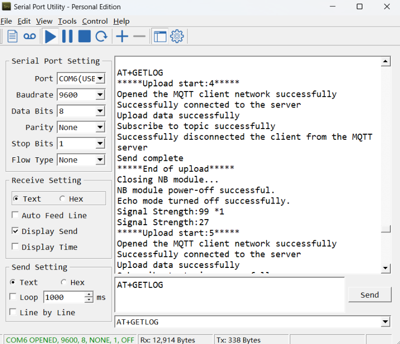
Task: Select Text radio in Receive Setting
Action: [16, 199]
